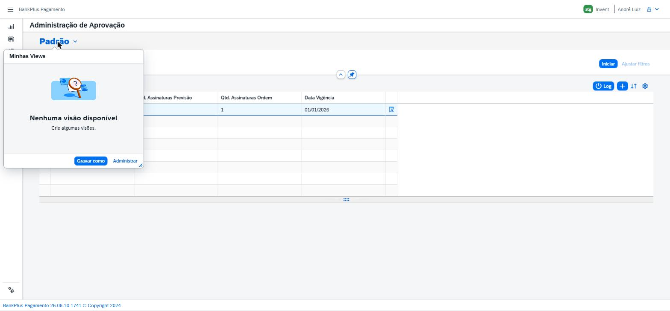Collapse the filter header with the up chevron
The height and width of the screenshot is (311, 670).
[341, 75]
